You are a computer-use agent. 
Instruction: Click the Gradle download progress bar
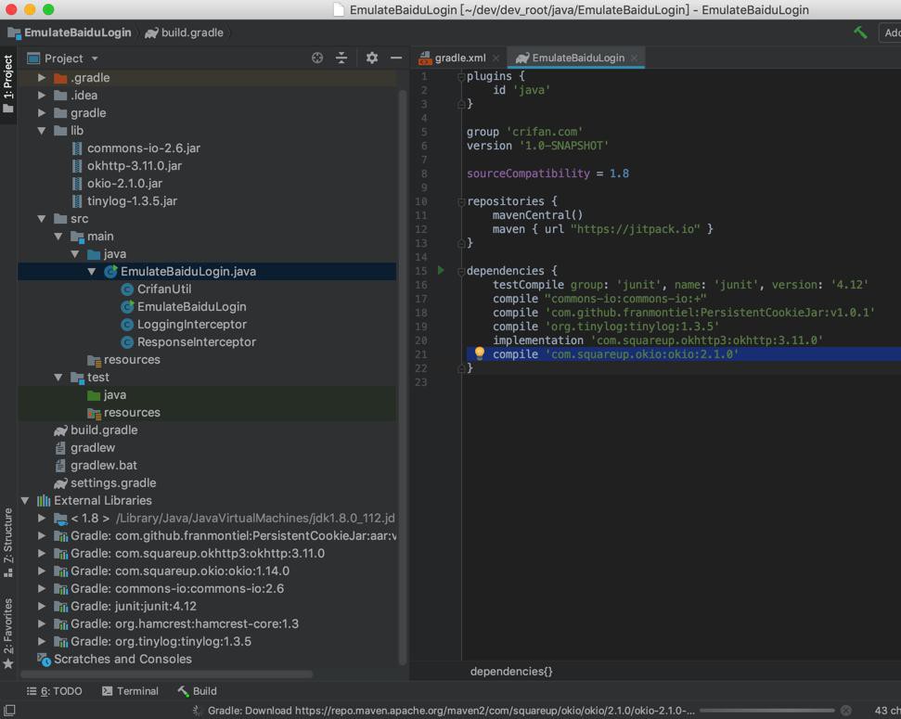click(x=766, y=711)
